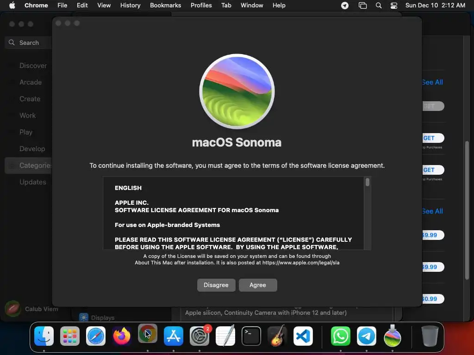474x355 pixels.
Task: Select Categories in App Store sidebar
Action: click(x=29, y=165)
